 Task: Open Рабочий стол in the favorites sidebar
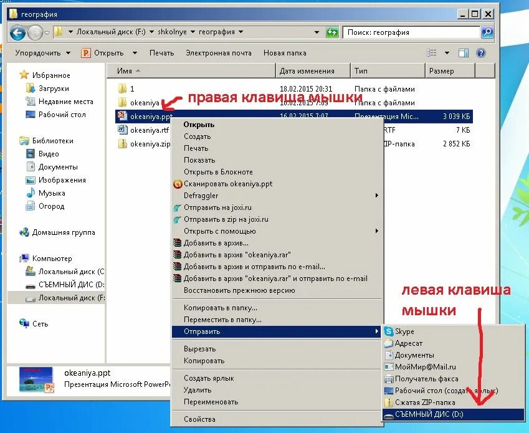(x=62, y=115)
